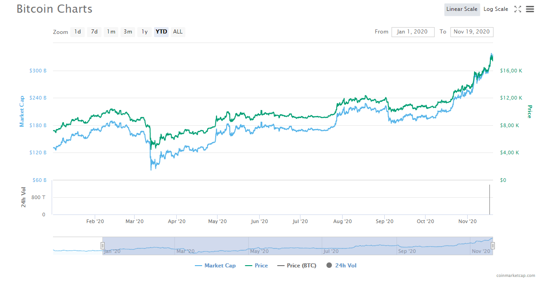Set zoom range to 3m
The image size is (542, 281).
click(x=128, y=32)
